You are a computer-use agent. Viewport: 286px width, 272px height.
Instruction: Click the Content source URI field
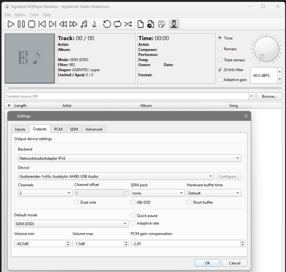click(x=126, y=96)
